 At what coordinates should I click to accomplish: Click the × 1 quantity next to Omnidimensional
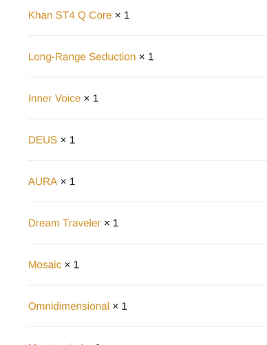120,306
